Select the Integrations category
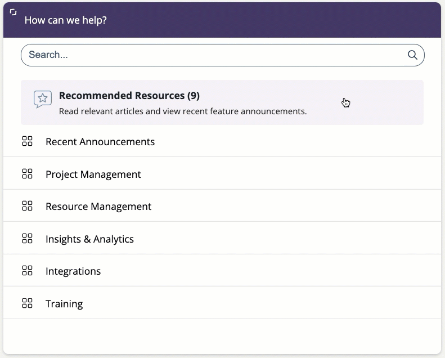445x358 pixels. [222, 271]
